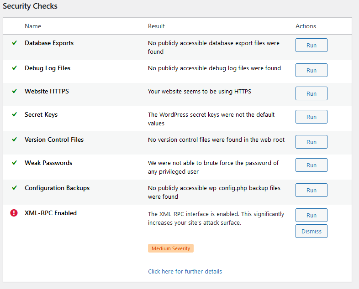
Task: Run the Secret Keys check
Action: tap(311, 117)
